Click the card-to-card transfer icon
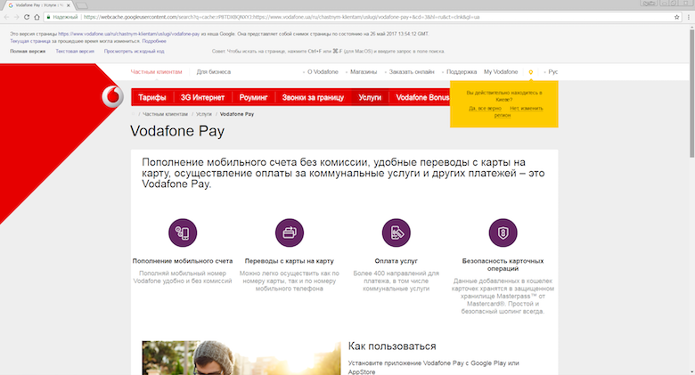The width and height of the screenshot is (695, 375). (x=289, y=232)
